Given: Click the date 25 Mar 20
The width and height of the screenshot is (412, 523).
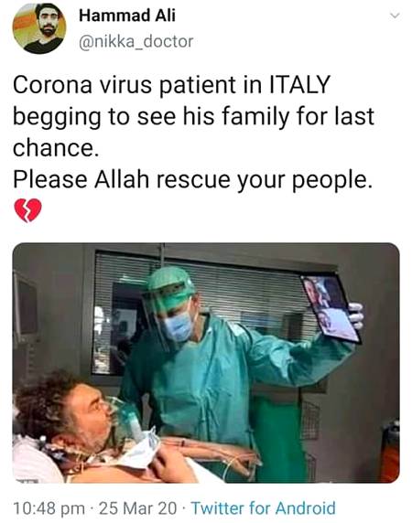Looking at the screenshot, I should click(x=138, y=508).
